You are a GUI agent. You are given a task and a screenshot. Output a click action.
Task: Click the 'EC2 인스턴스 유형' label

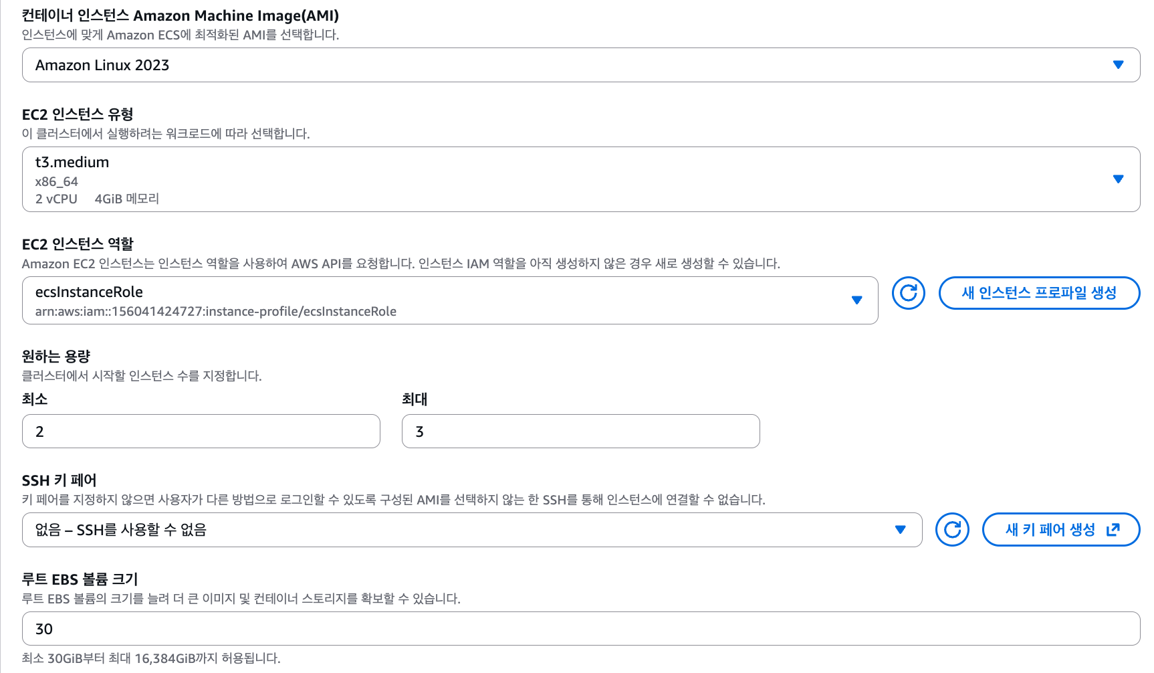point(78,114)
